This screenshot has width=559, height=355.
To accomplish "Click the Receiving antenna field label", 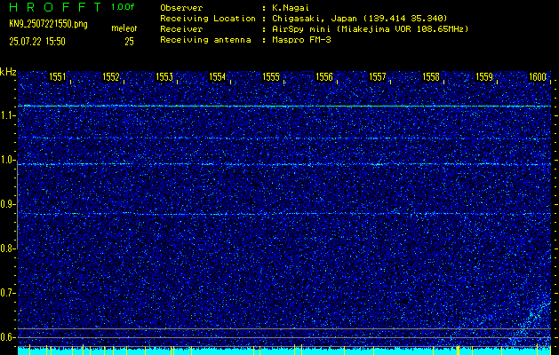I will pos(205,40).
